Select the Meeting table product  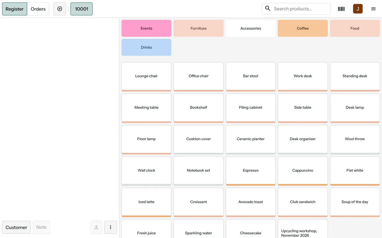pyautogui.click(x=147, y=108)
